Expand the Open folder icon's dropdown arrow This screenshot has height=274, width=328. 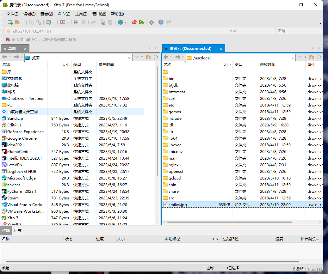point(23,22)
